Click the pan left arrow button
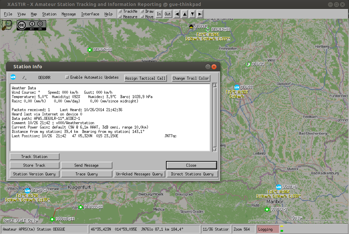 pyautogui.click(x=177, y=14)
